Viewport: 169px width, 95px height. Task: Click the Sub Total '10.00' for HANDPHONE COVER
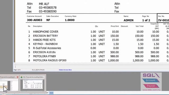coord(140,32)
